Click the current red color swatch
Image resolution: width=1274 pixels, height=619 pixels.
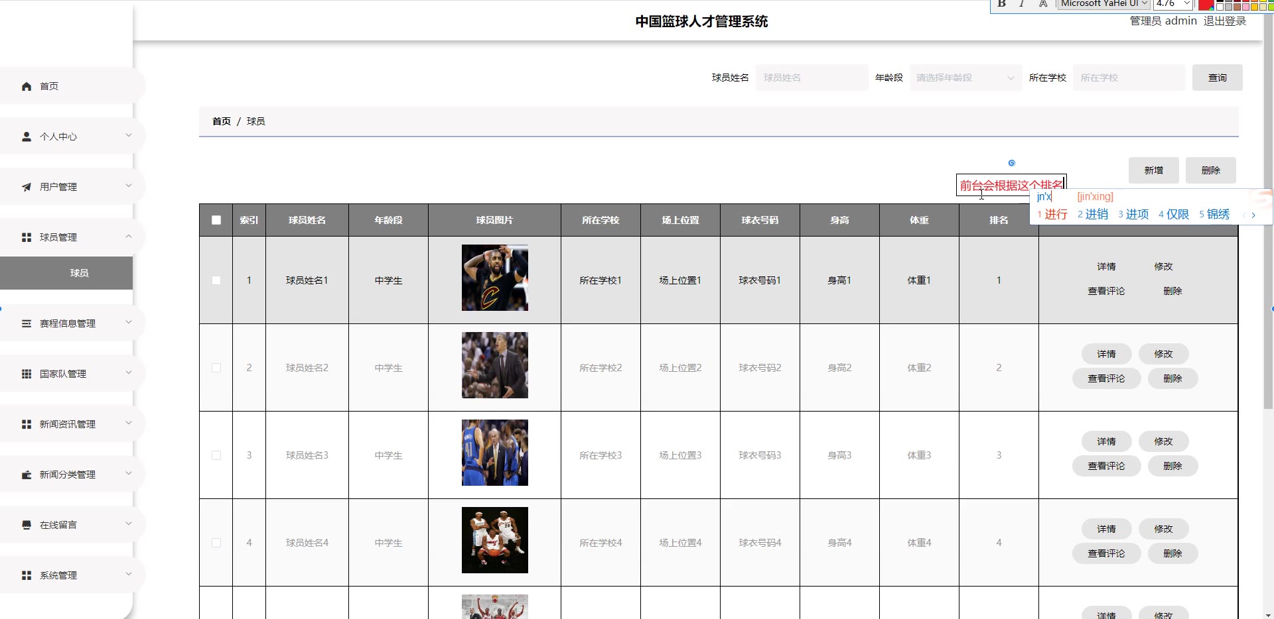[x=1206, y=5]
